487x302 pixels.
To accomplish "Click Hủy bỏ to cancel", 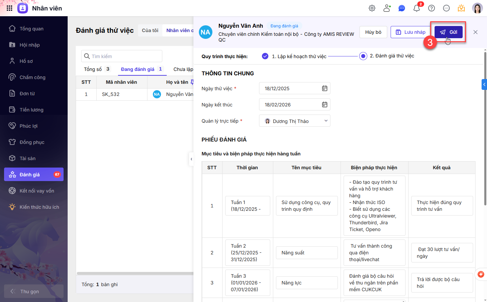I will (373, 32).
